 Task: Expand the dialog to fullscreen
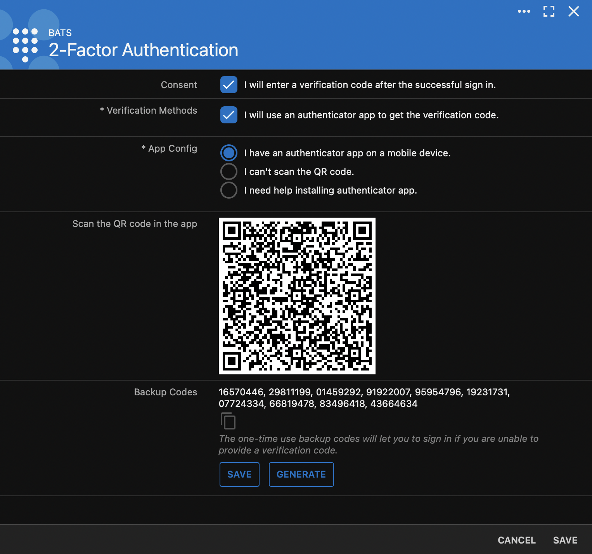coord(549,11)
